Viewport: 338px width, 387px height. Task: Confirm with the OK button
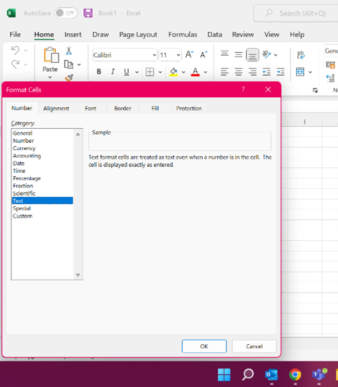pos(204,346)
